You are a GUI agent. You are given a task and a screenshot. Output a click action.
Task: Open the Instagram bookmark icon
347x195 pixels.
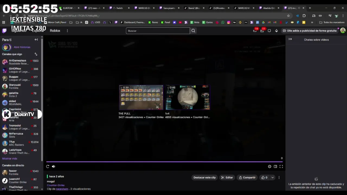(229, 22)
